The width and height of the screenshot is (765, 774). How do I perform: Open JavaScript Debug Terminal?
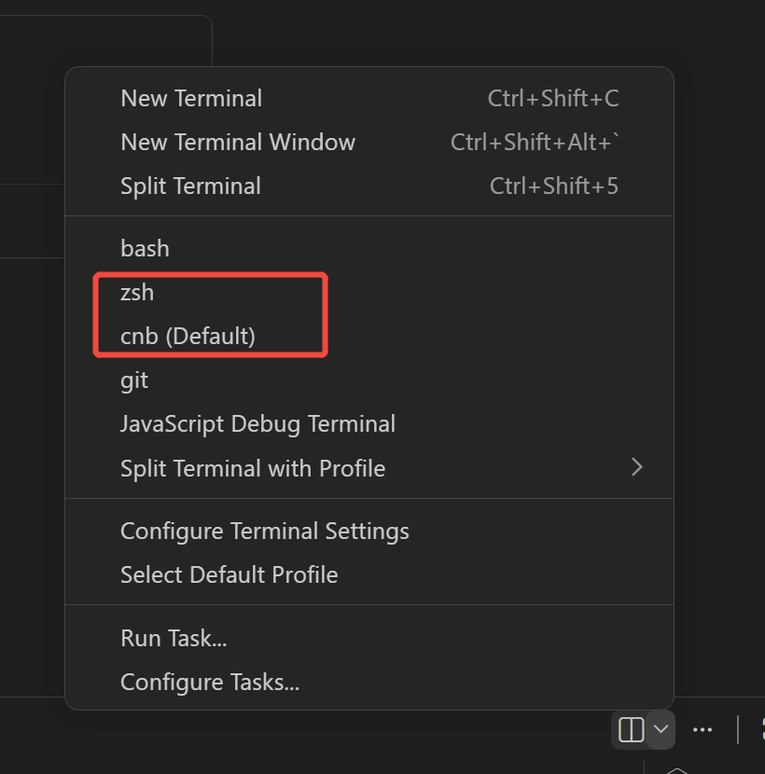257,424
